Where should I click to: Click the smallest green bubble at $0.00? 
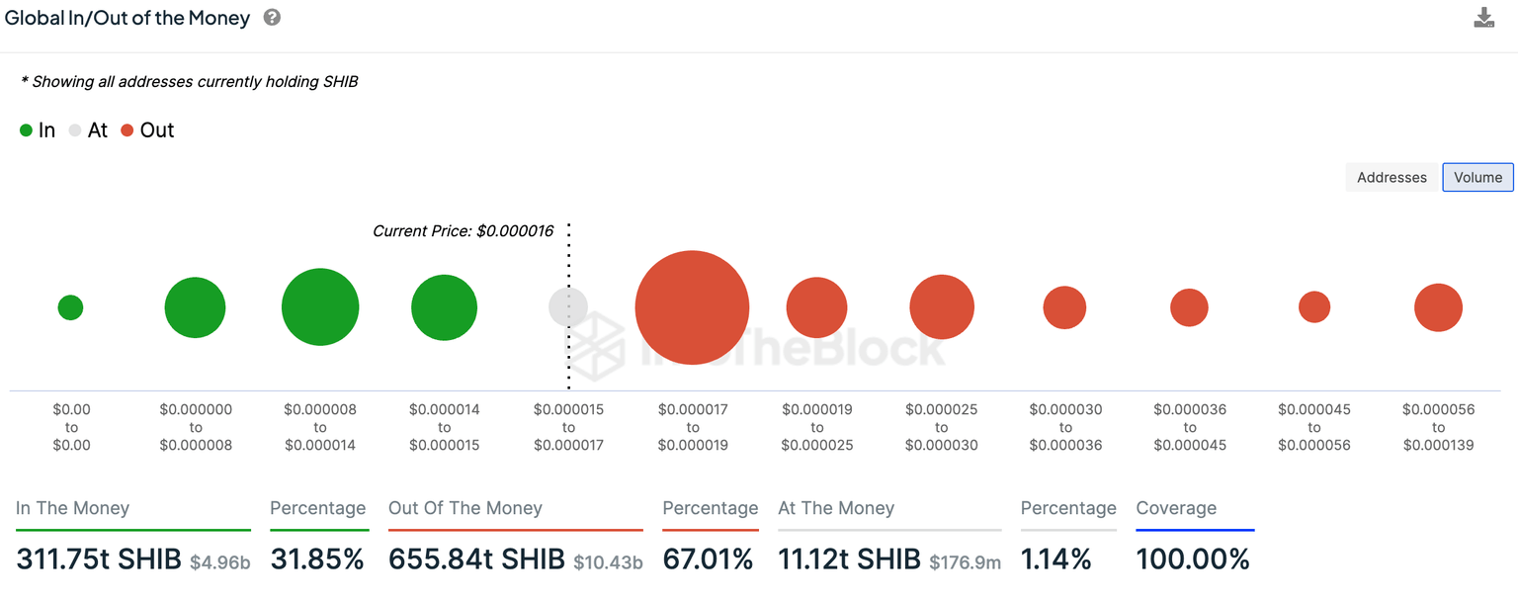click(x=70, y=307)
